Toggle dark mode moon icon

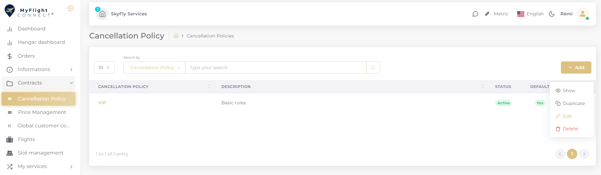[x=552, y=14]
